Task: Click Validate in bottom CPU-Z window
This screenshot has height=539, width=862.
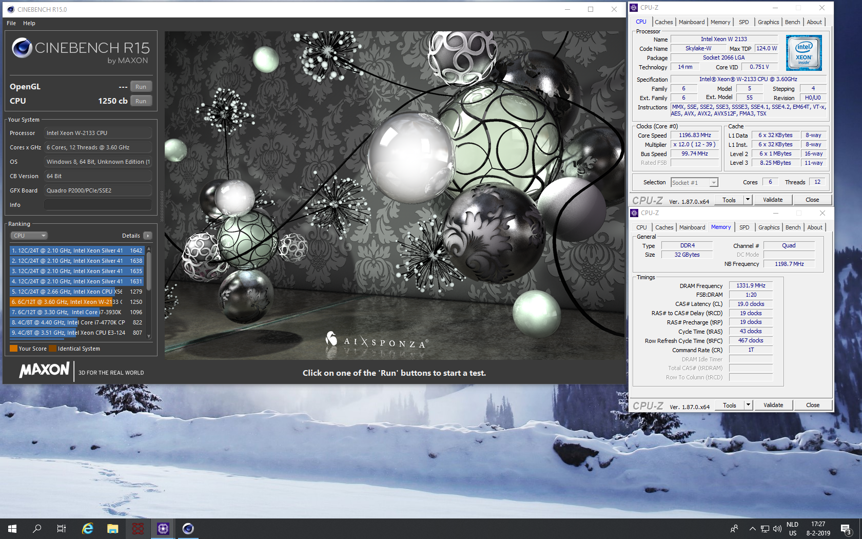Action: click(773, 406)
